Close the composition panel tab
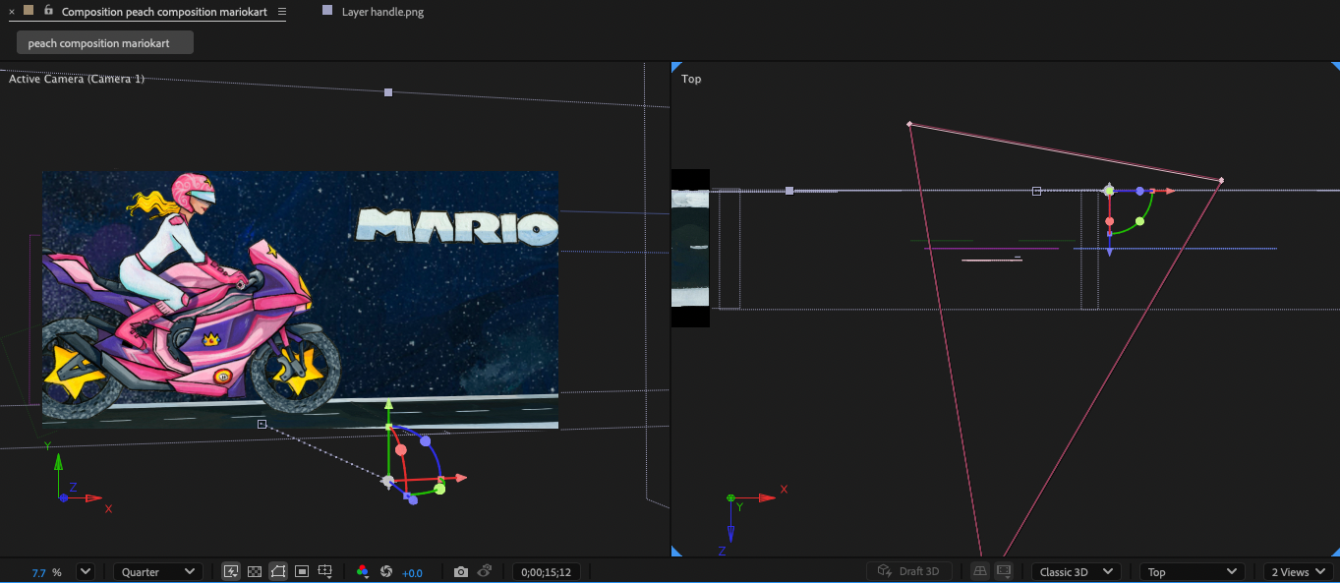Viewport: 1340px width, 583px height. tap(12, 12)
